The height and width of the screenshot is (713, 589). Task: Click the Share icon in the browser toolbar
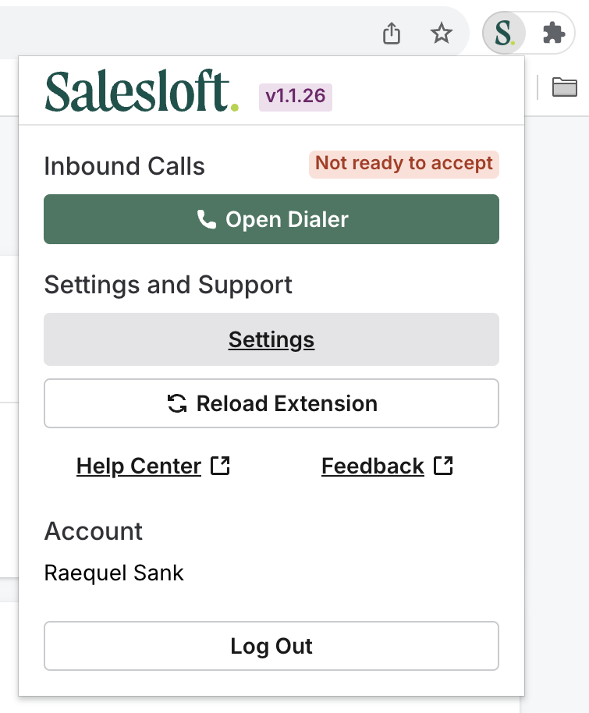click(391, 34)
